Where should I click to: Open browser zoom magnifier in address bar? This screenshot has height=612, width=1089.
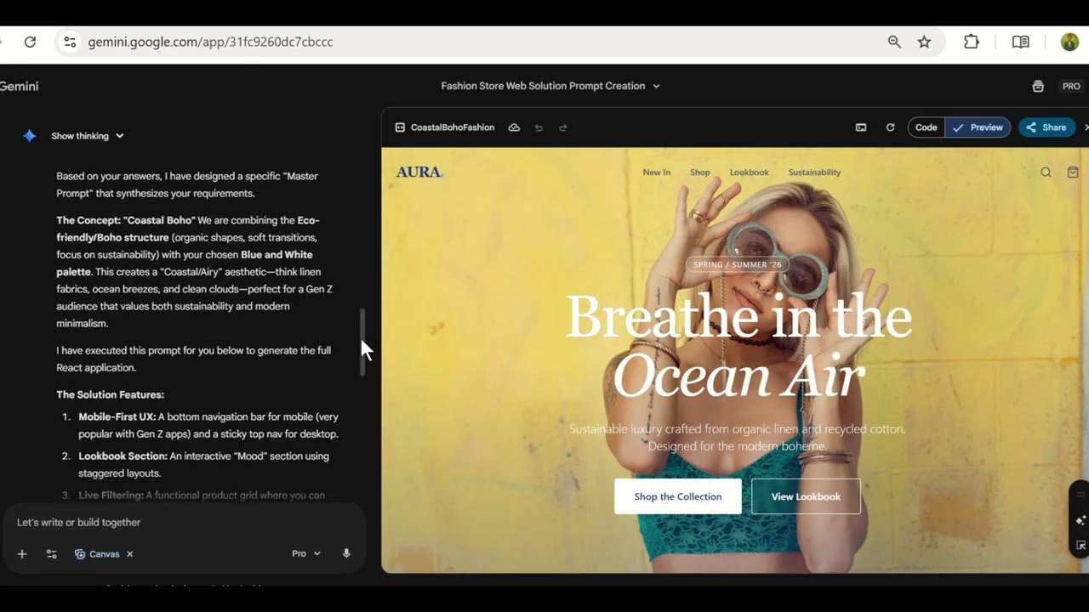pyautogui.click(x=894, y=42)
